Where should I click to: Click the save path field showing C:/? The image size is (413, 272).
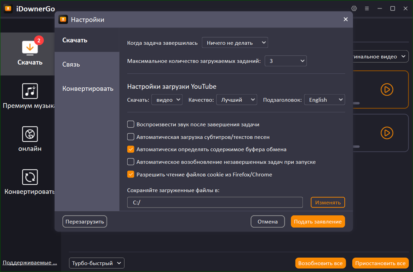point(215,202)
